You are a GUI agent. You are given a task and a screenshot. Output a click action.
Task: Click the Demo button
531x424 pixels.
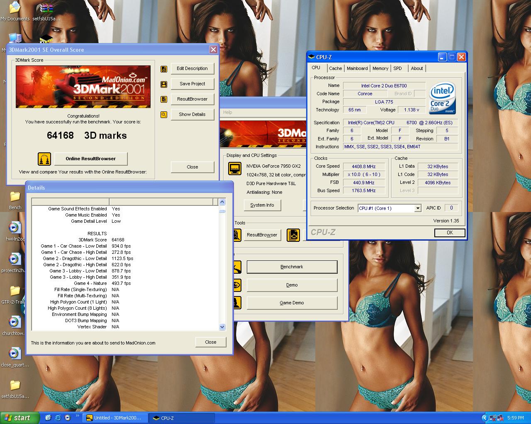click(x=292, y=285)
